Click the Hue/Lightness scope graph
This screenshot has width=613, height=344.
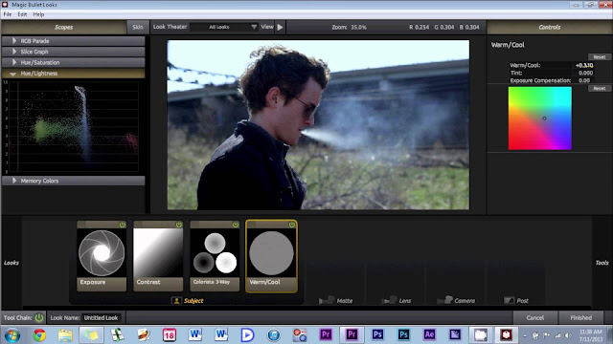[x=73, y=127]
